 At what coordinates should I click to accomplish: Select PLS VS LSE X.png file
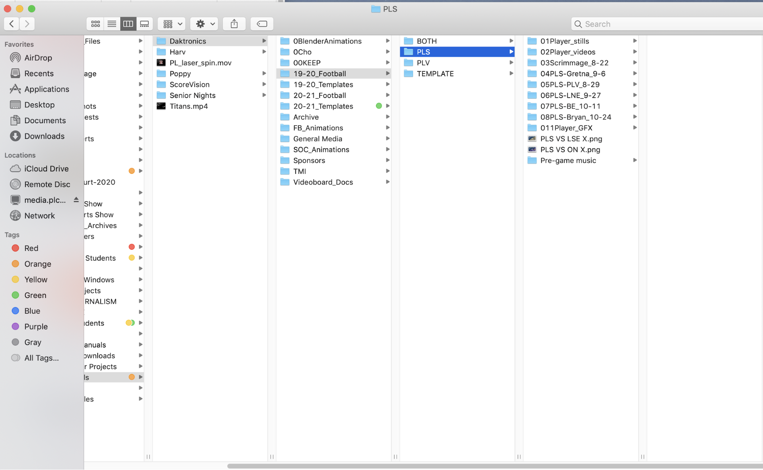[x=571, y=139]
